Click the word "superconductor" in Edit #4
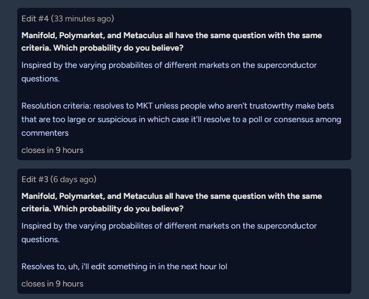The height and width of the screenshot is (299, 369). (x=287, y=65)
